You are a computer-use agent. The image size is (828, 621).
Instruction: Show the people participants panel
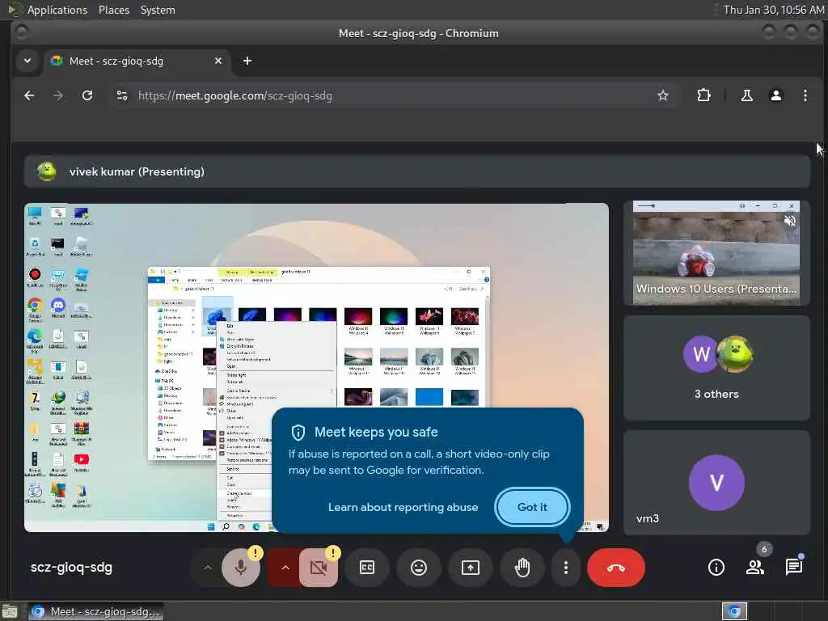point(755,568)
